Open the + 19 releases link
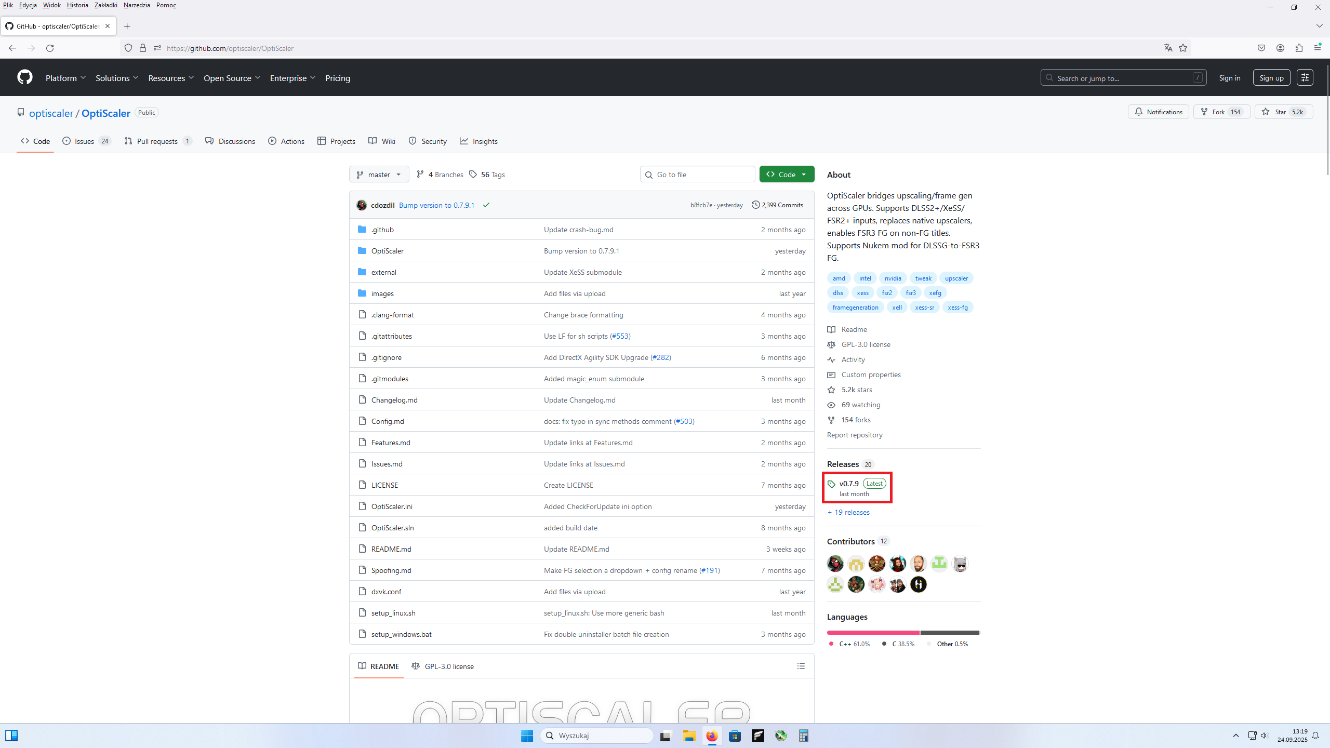 [x=848, y=512]
